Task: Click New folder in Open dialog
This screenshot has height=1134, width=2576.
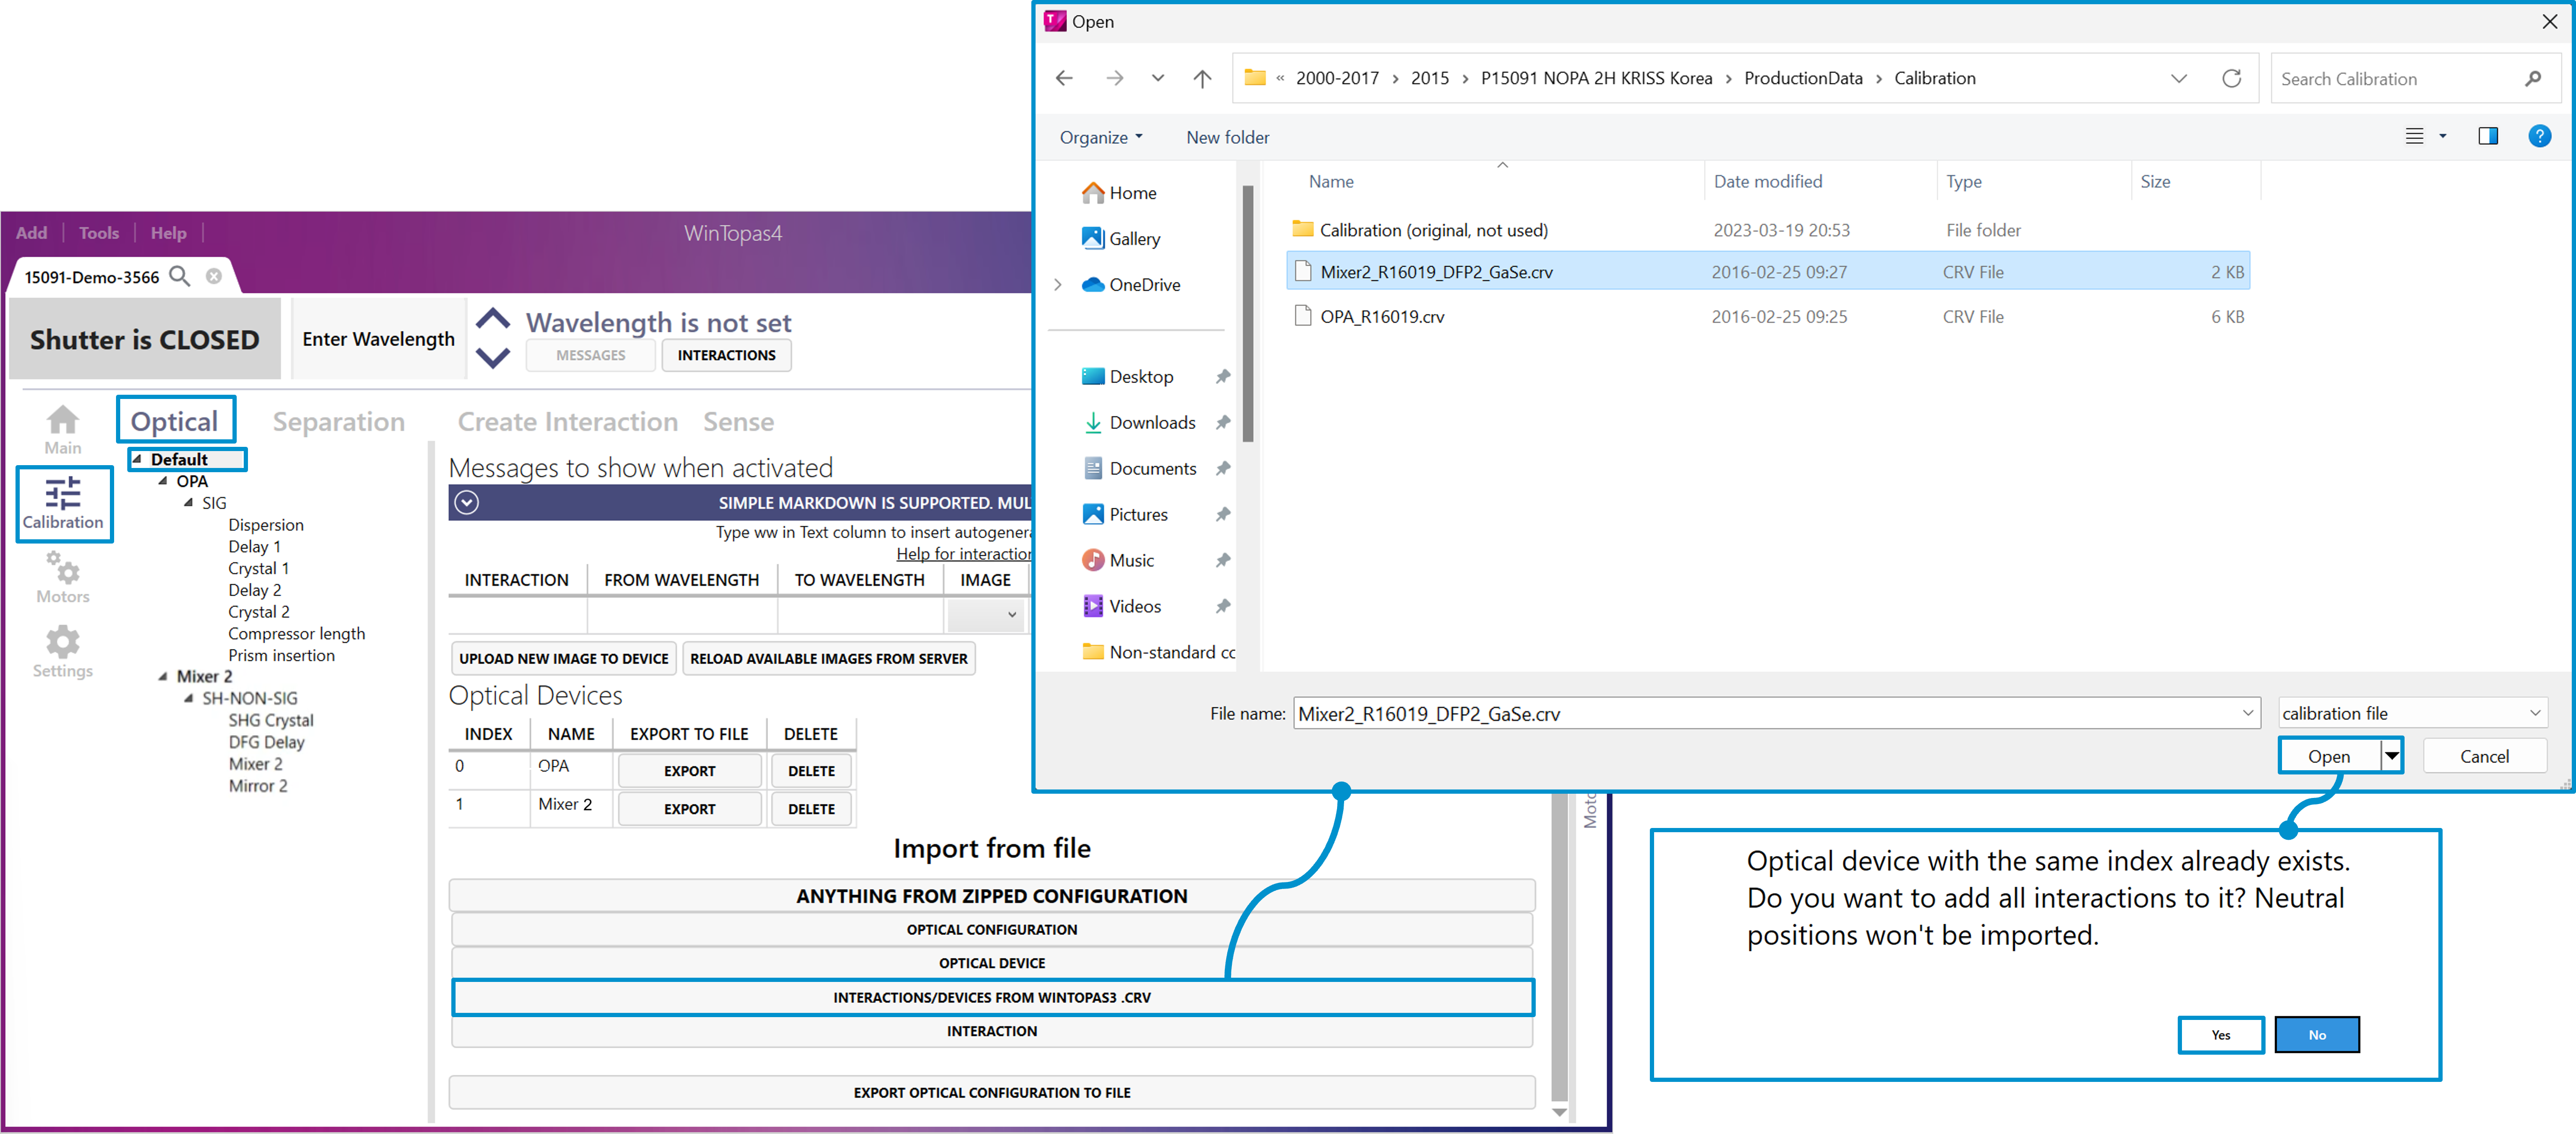Action: pyautogui.click(x=1227, y=137)
